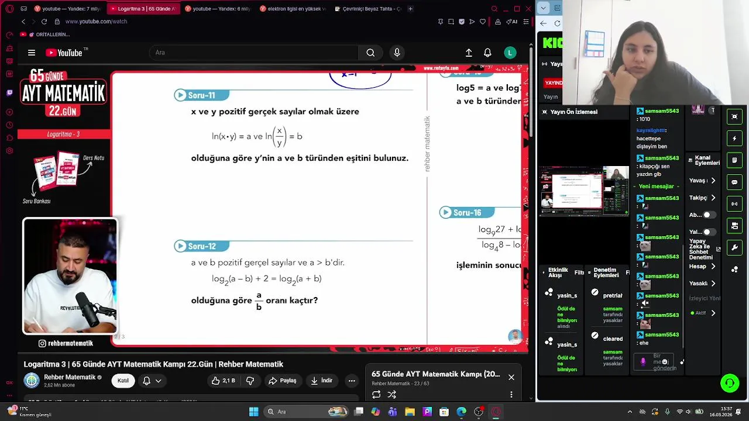749x421 pixels.
Task: Click the screen capture icon atop right toolbar
Action: click(734, 116)
